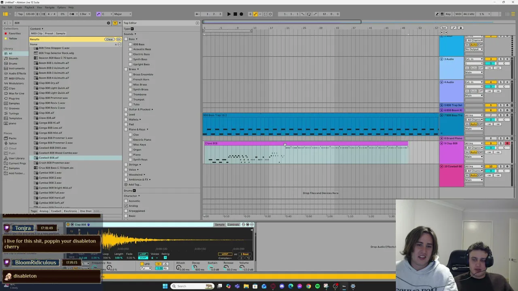Viewport: 518px width, 291px height.
Task: Open the root note C dropdown
Action: coord(107,14)
